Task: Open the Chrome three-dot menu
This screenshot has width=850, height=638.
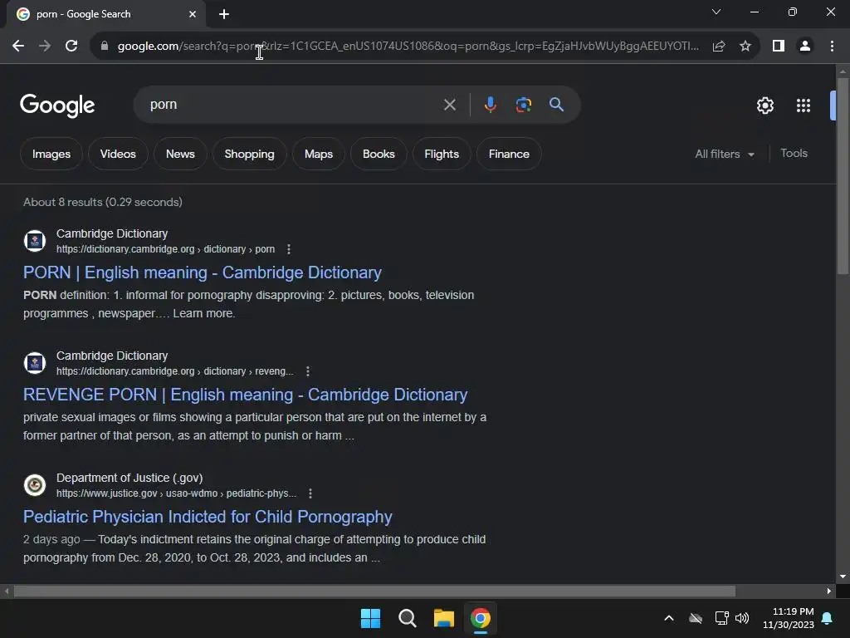Action: [832, 47]
